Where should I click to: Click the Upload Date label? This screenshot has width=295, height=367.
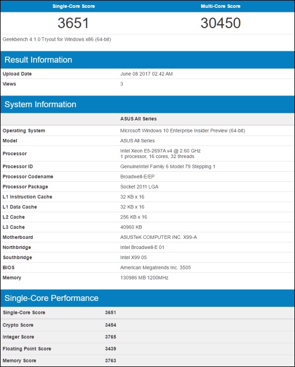point(17,74)
